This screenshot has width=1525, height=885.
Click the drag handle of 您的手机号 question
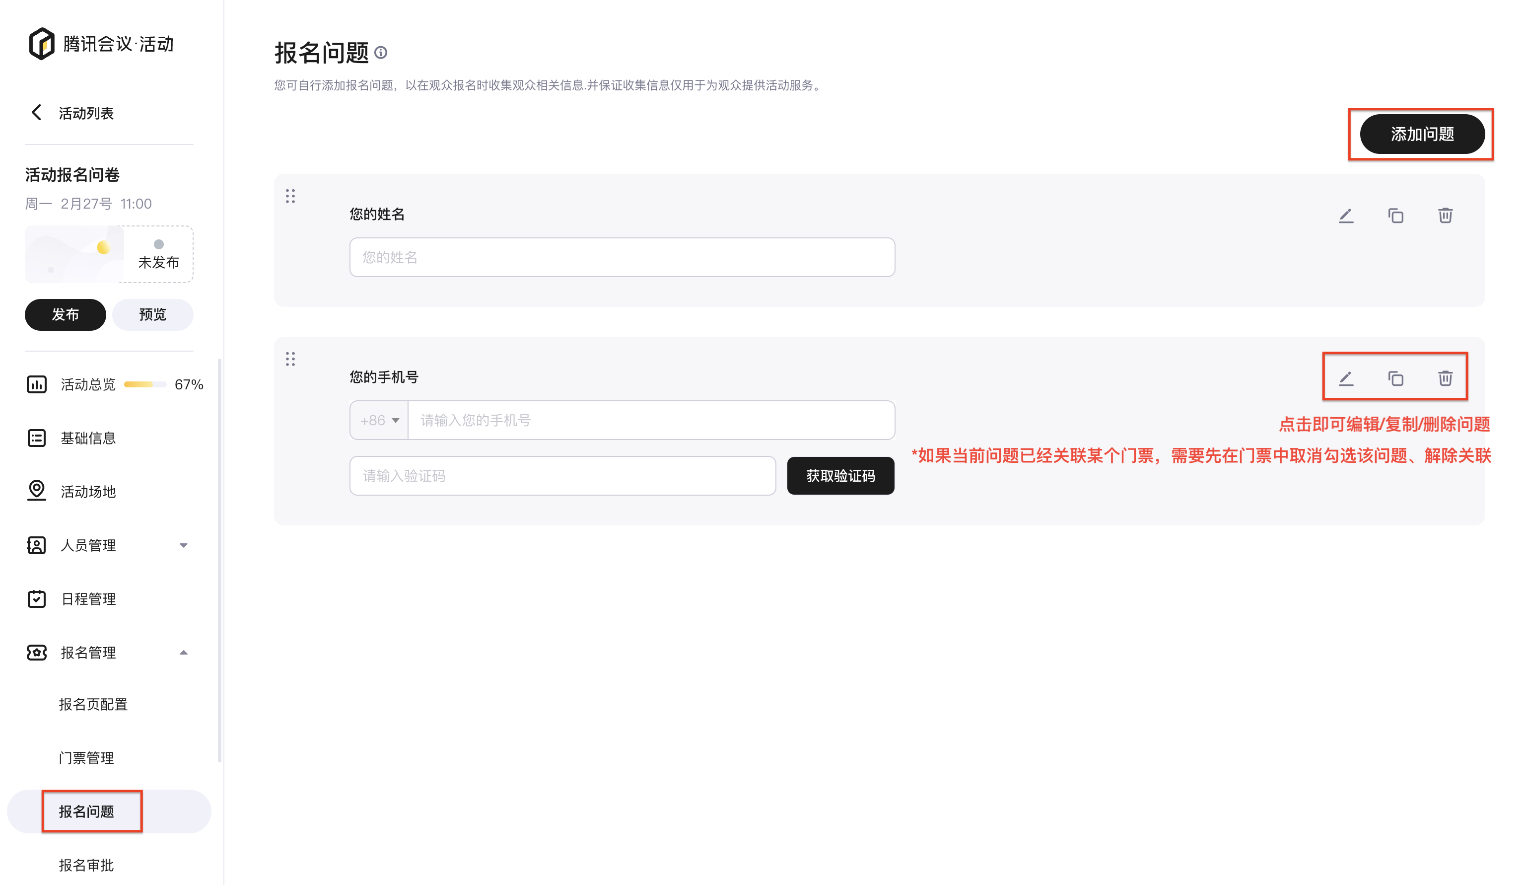[290, 359]
